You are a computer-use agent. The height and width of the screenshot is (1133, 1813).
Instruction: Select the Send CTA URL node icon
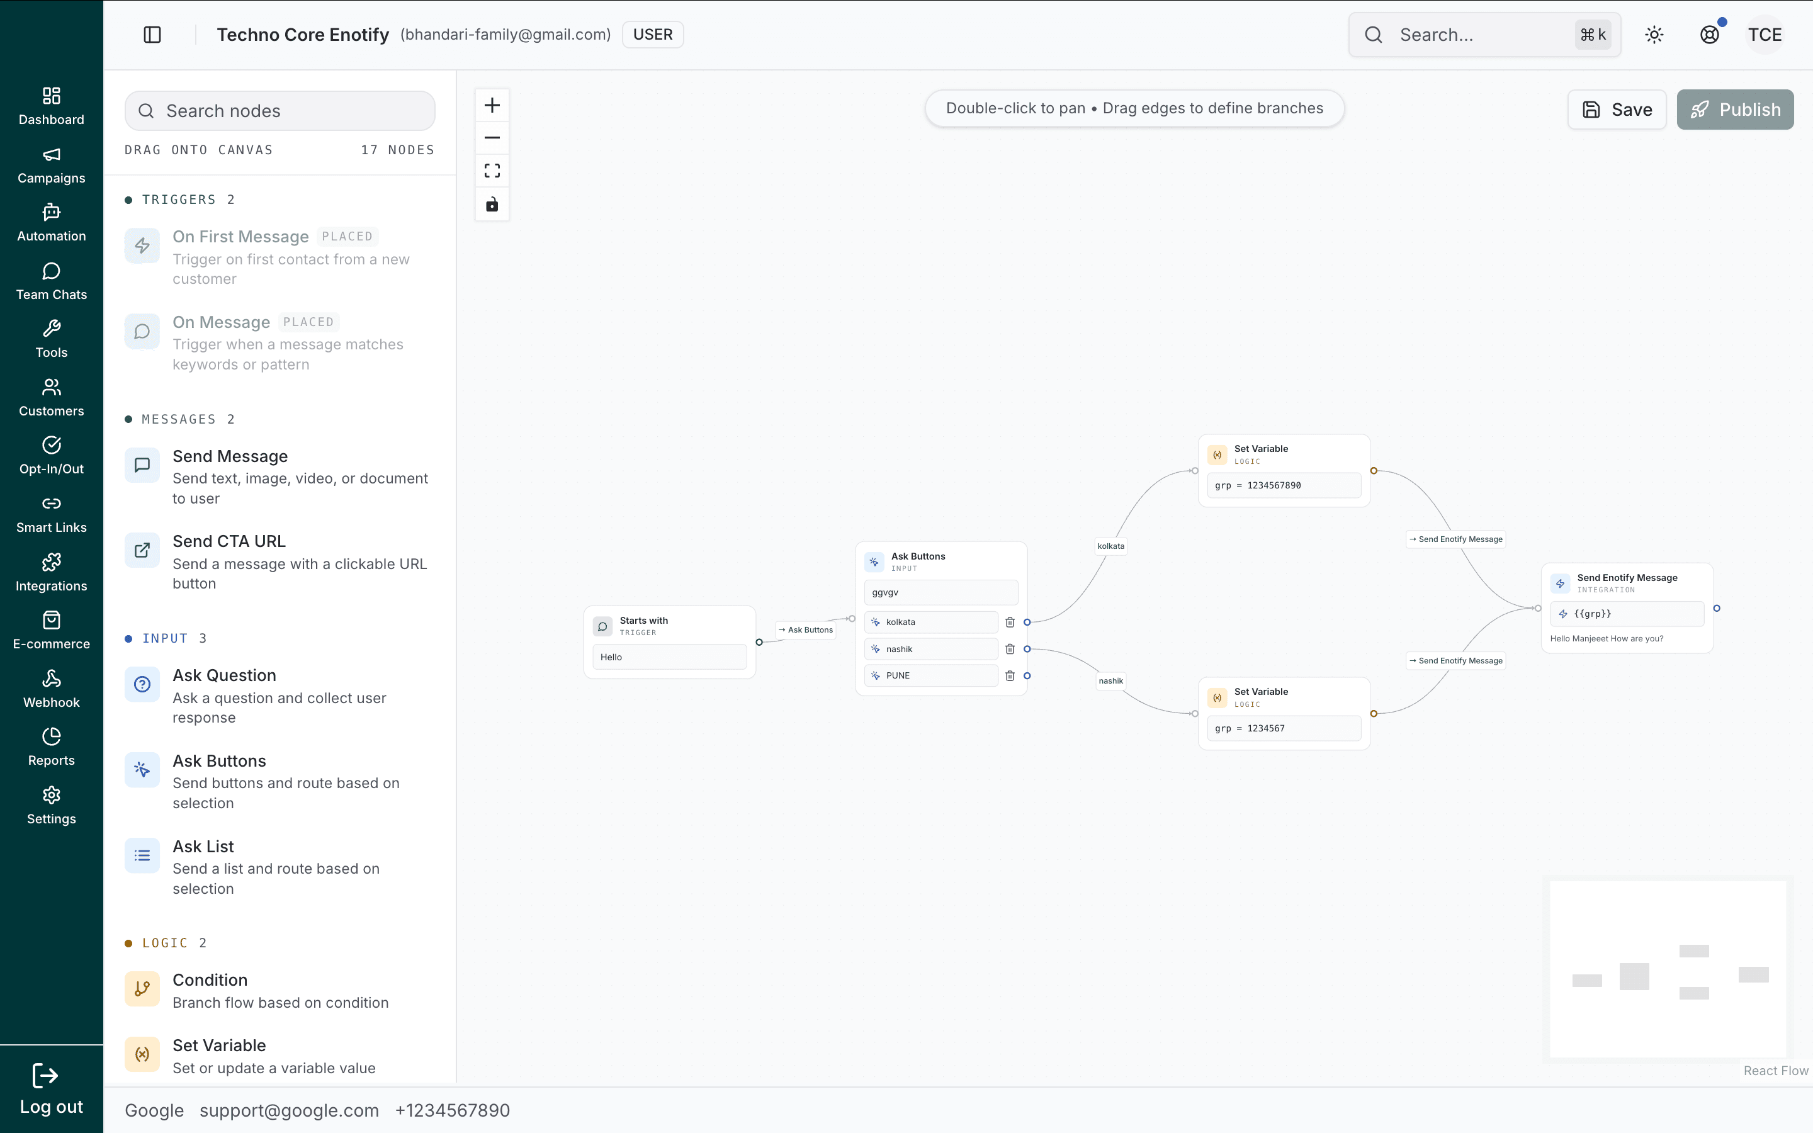click(x=142, y=550)
